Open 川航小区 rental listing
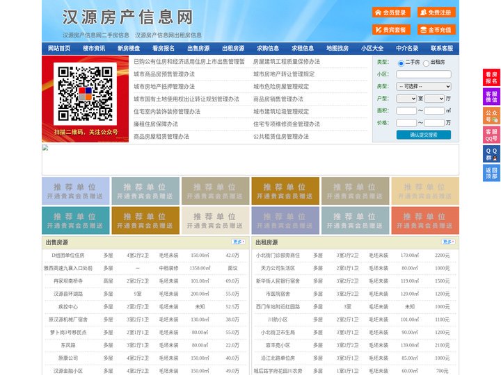 [x=278, y=319]
